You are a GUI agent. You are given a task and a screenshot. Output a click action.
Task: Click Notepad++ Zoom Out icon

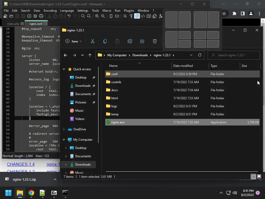tap(103, 16)
